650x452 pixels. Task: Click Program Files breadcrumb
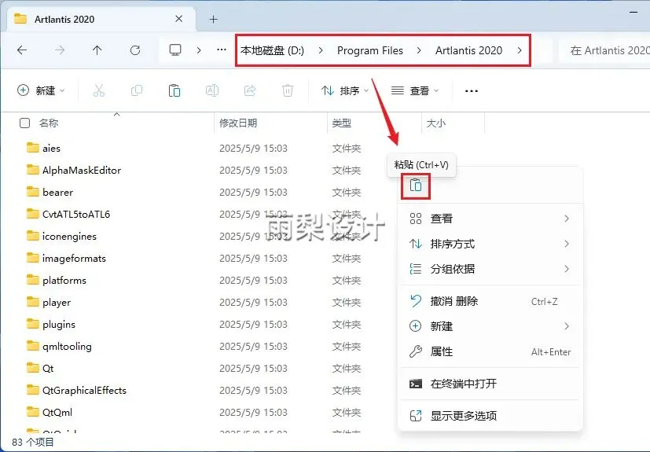coord(369,50)
